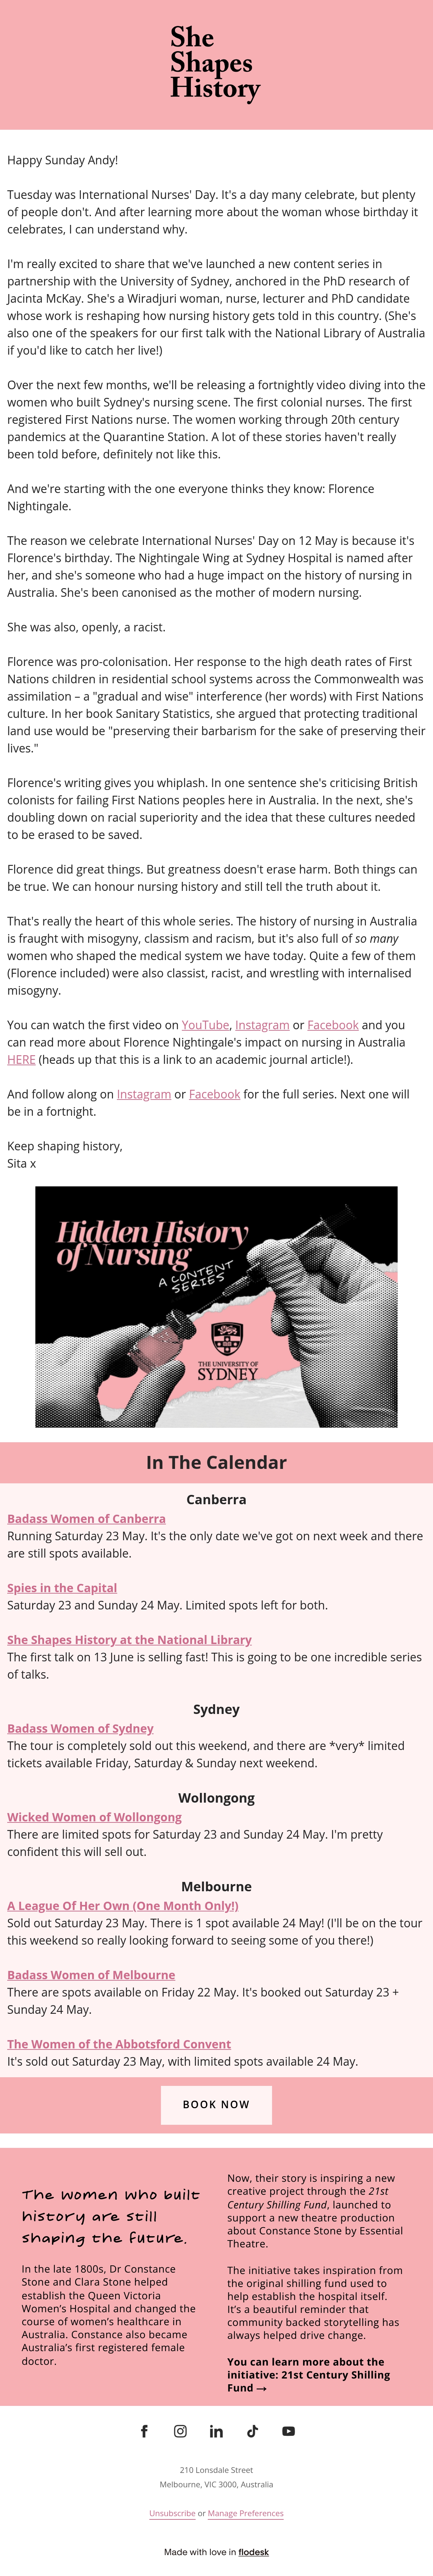
Task: Follow the HERE academic journal article link
Action: pyautogui.click(x=21, y=1059)
